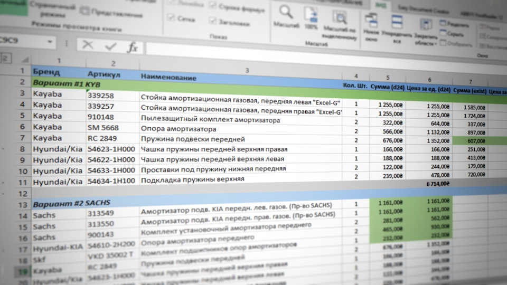Select the greyed Отобразить command

point(456,43)
